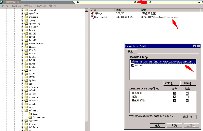Open the 文件 (File) menu
203x131 pixels.
(x=5, y=6)
